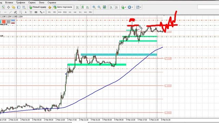Image resolution: width=219 pixels, height=123 pixels.
Task: Click the blue-red lines swatch on chart
Action: pos(13,22)
